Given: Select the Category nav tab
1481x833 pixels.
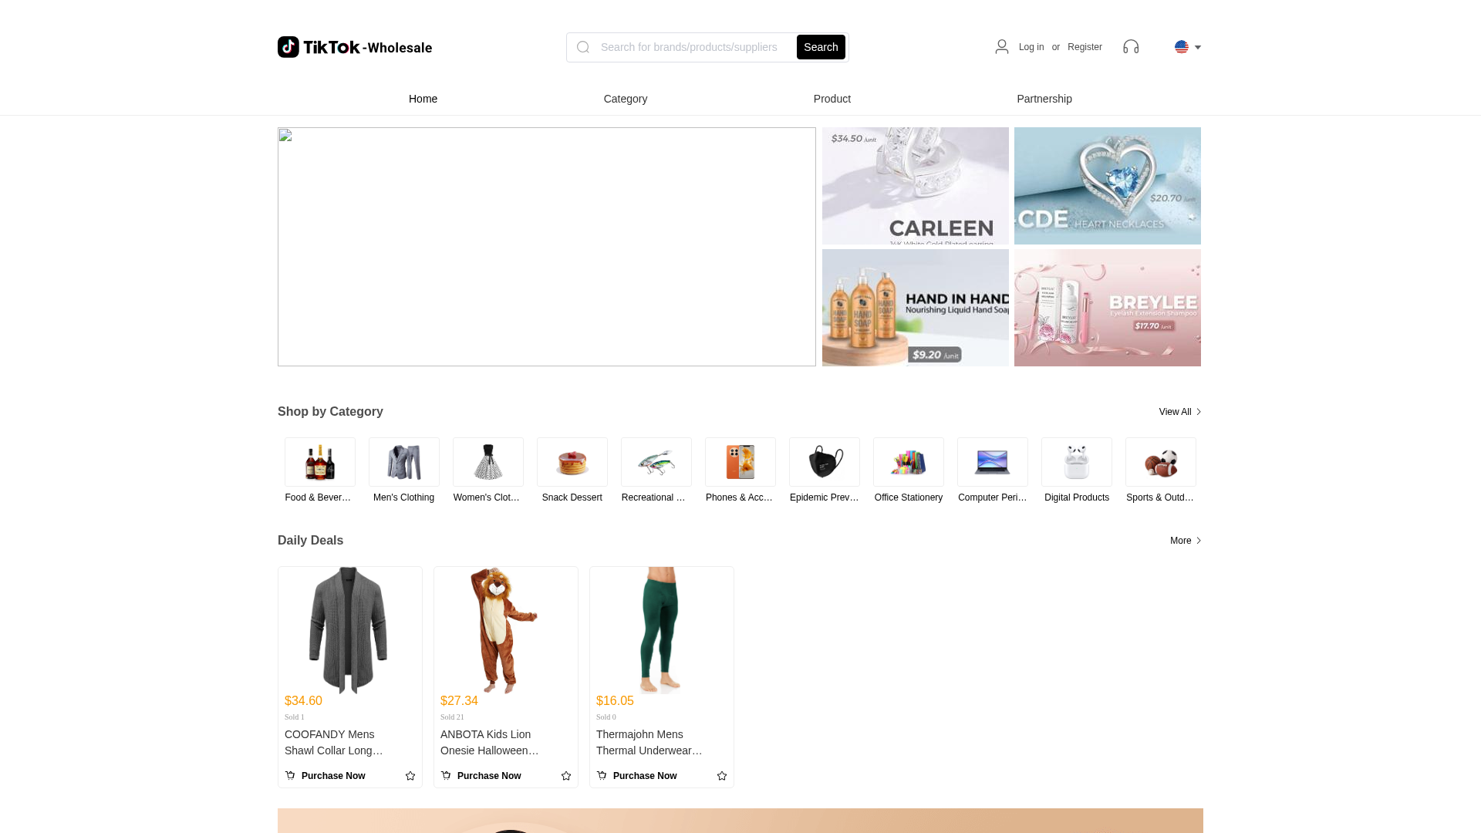Looking at the screenshot, I should coord(626,99).
